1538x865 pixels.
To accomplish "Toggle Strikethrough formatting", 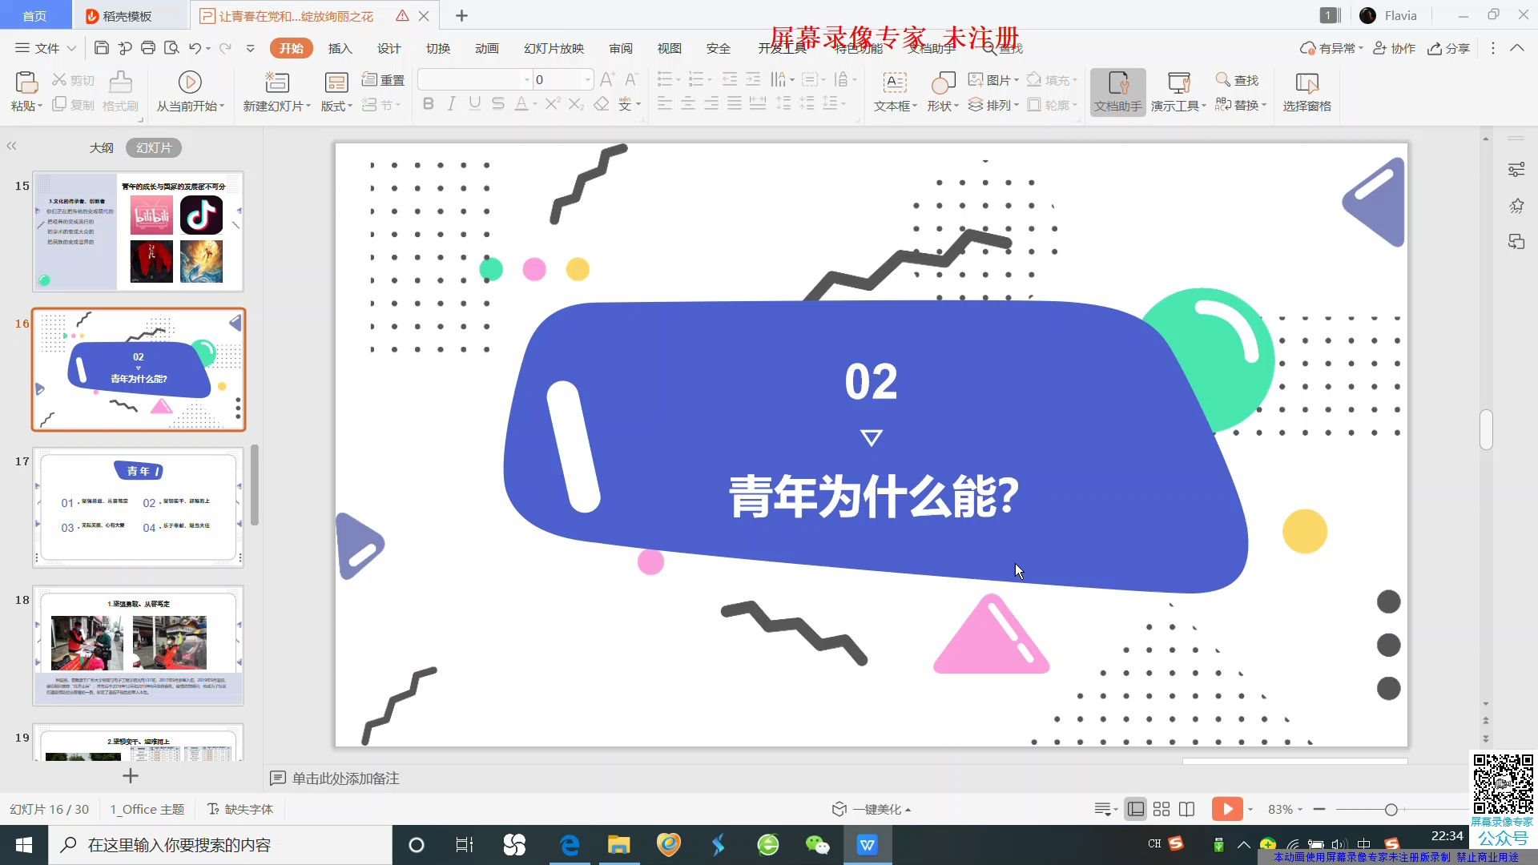I will tap(497, 104).
